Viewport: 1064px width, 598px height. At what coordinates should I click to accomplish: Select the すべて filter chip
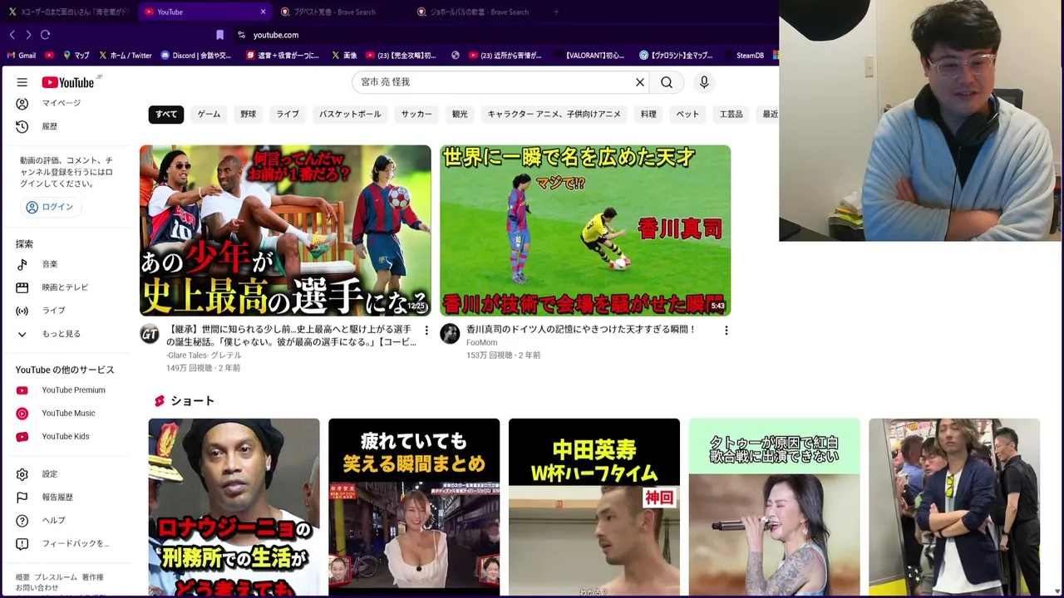(166, 114)
